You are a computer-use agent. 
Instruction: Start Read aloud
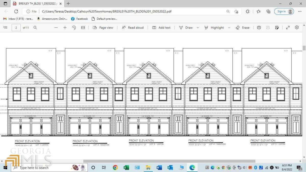[x=133, y=28]
